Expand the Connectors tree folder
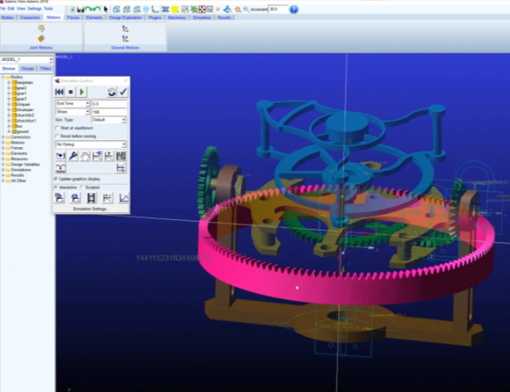This screenshot has width=510, height=392. [3, 136]
